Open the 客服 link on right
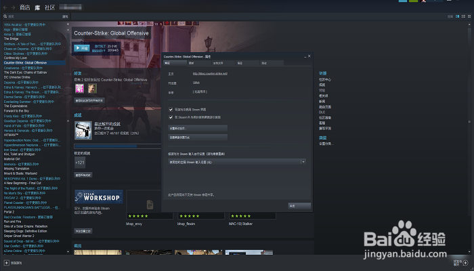The width and height of the screenshot is (474, 271). pos(322,123)
